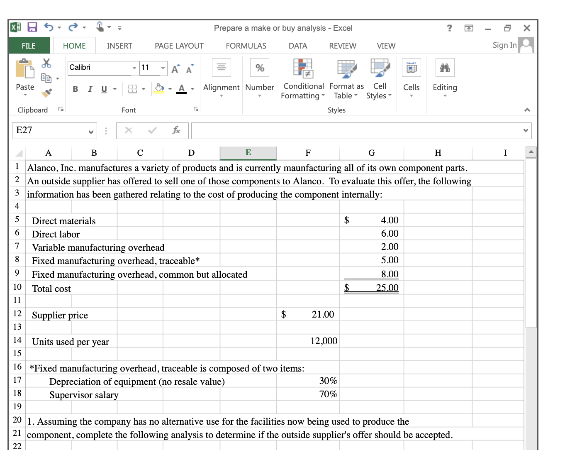Toggle Italic formatting
The image size is (565, 450).
[90, 89]
